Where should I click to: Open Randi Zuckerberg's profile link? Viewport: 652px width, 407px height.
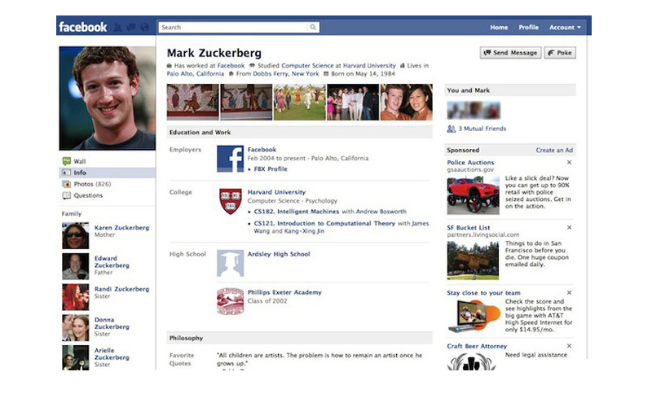[x=121, y=289]
